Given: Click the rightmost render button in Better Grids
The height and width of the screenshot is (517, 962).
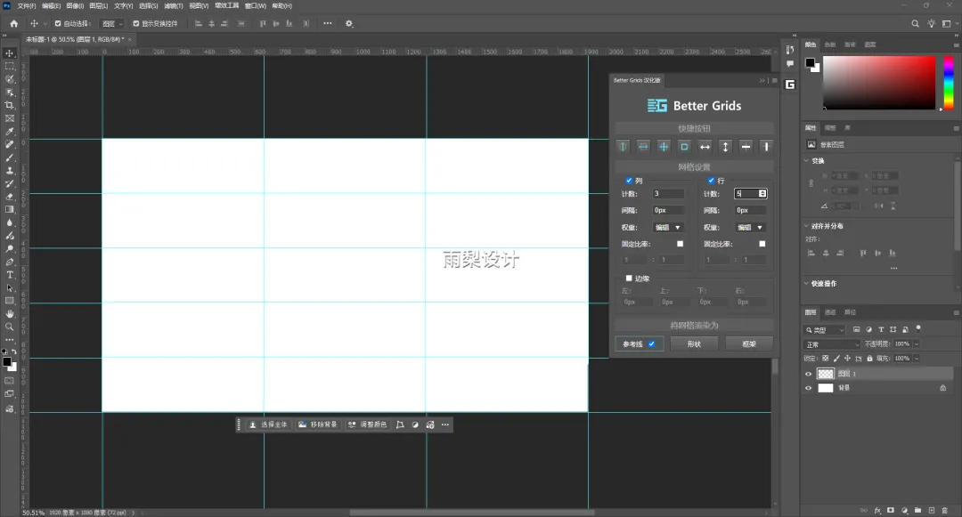Looking at the screenshot, I should point(749,343).
